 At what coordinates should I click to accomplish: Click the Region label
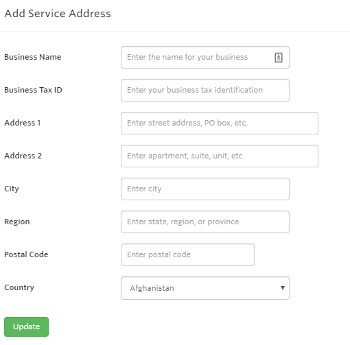click(17, 222)
